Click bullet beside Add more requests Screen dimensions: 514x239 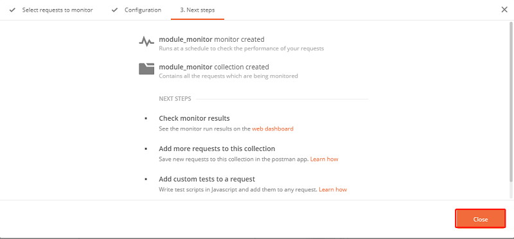[146, 148]
